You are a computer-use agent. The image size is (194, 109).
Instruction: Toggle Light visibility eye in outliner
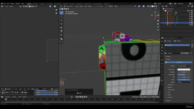coord(190,25)
